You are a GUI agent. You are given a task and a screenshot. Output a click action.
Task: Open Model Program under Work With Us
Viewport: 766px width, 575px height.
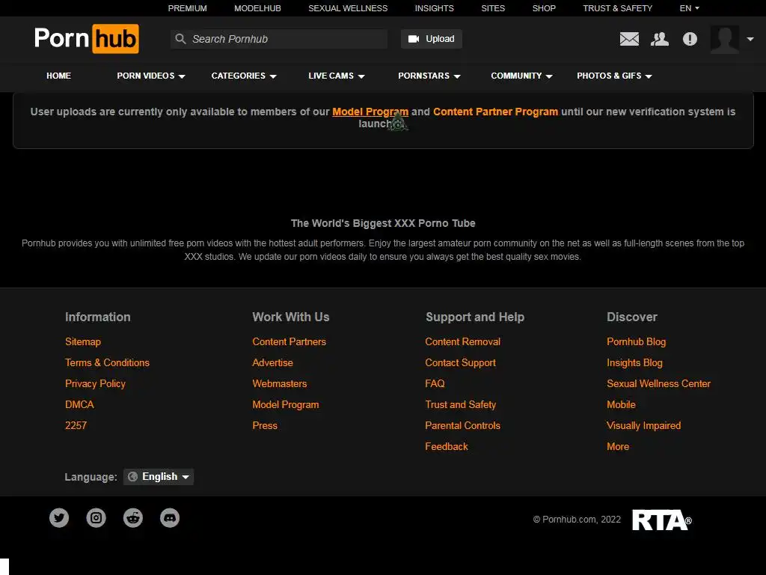point(286,405)
